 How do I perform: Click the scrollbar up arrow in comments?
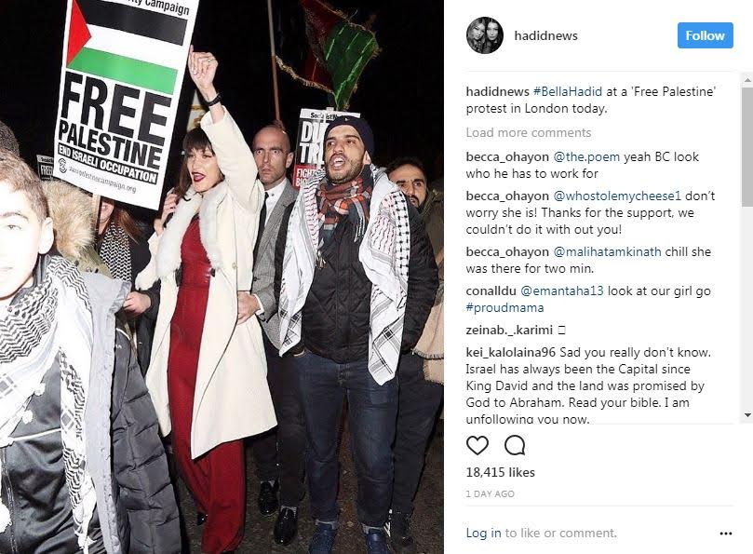coord(746,80)
